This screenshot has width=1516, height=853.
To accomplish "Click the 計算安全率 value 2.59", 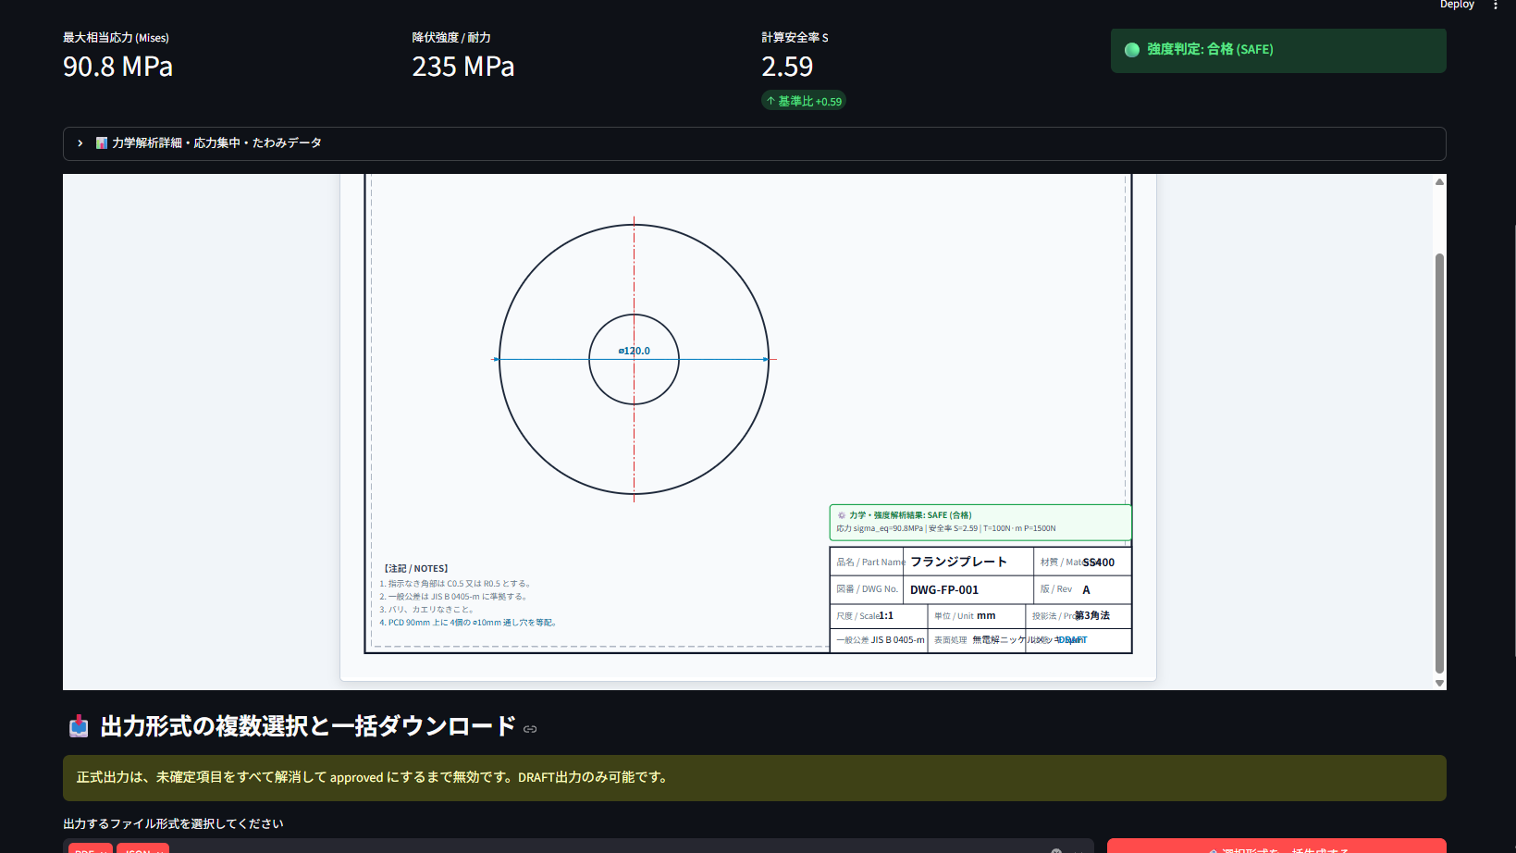I will click(x=787, y=67).
